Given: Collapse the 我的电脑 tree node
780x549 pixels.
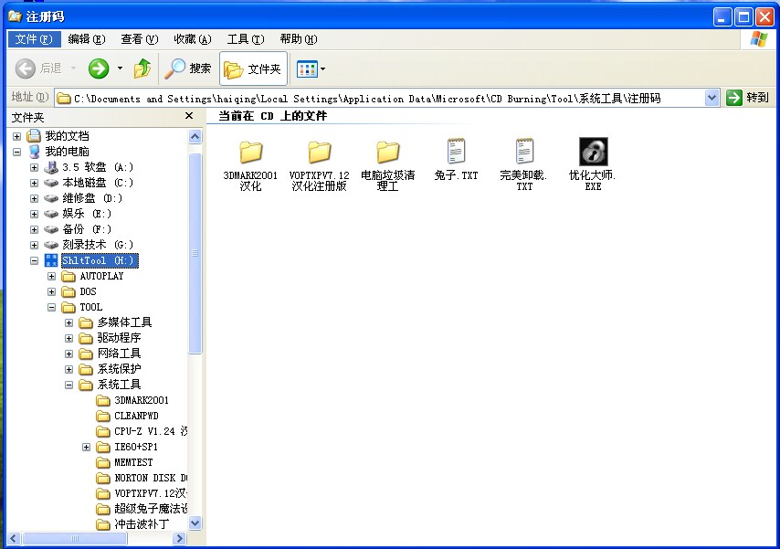Looking at the screenshot, I should (17, 152).
